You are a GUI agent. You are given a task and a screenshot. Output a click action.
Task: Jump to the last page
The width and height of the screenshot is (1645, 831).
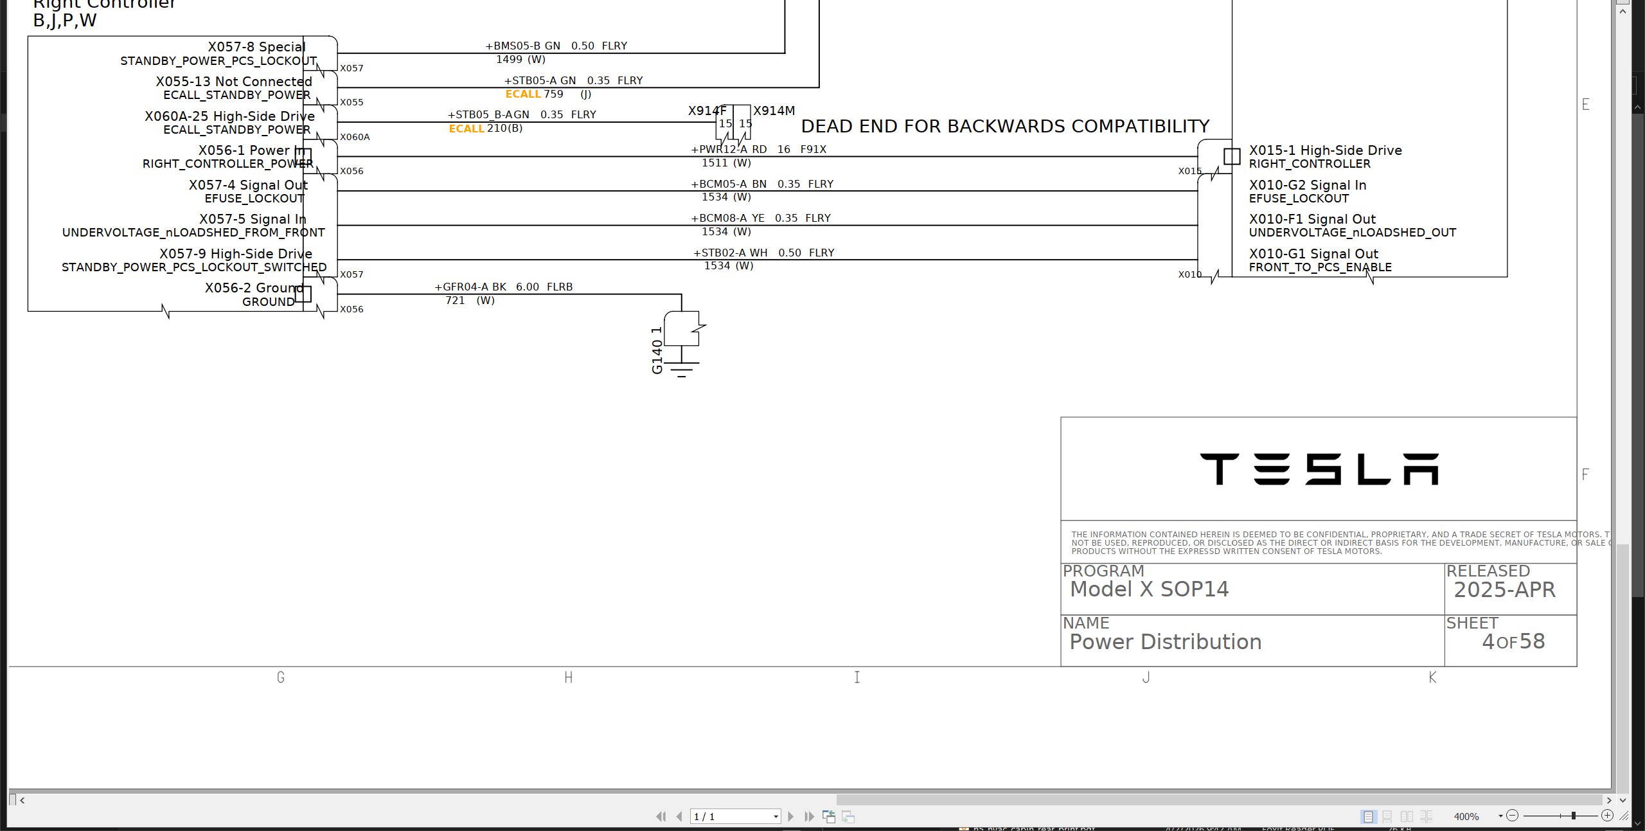810,816
